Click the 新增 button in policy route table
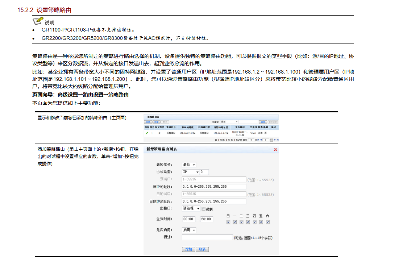 (157, 122)
